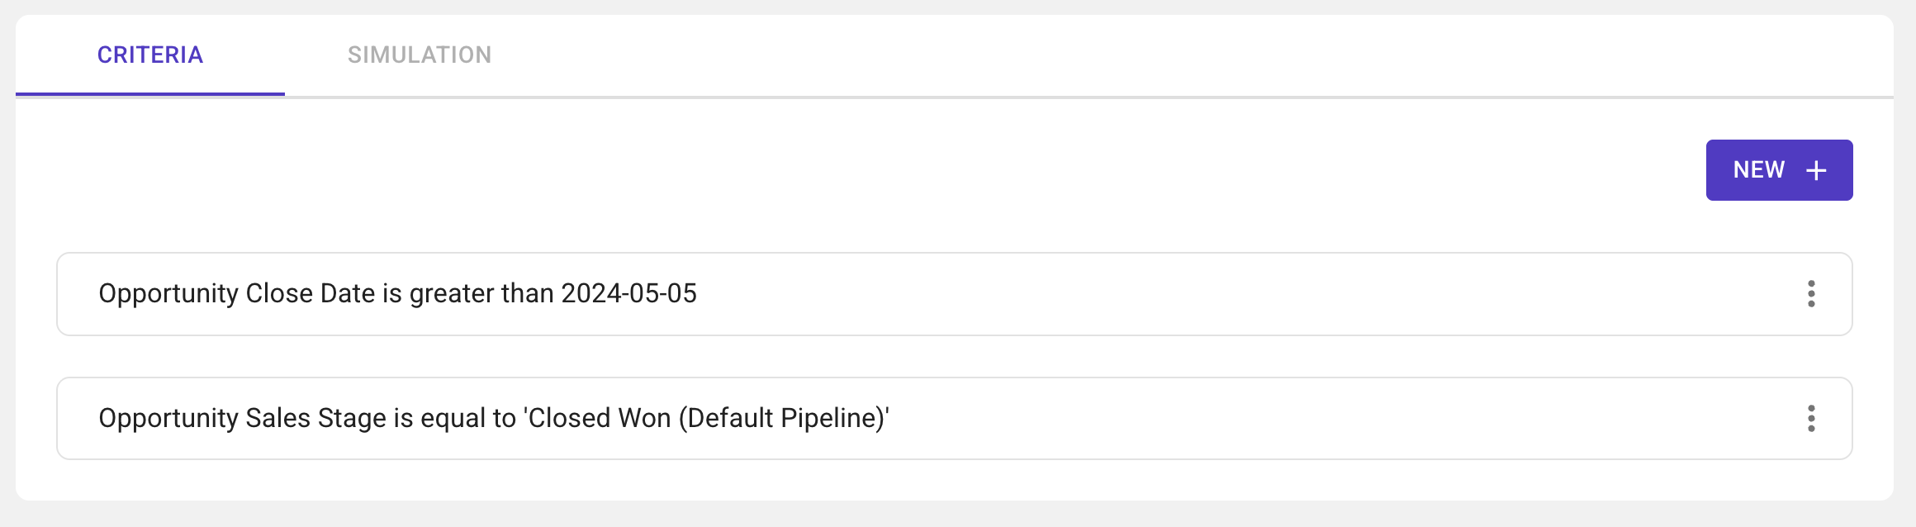1916x527 pixels.
Task: Select the CRITERIA tab
Action: pos(150,55)
